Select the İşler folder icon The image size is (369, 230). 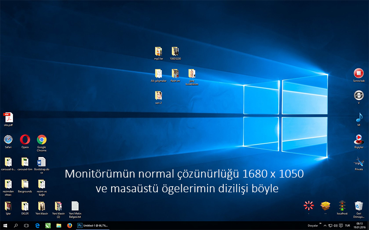(8, 208)
